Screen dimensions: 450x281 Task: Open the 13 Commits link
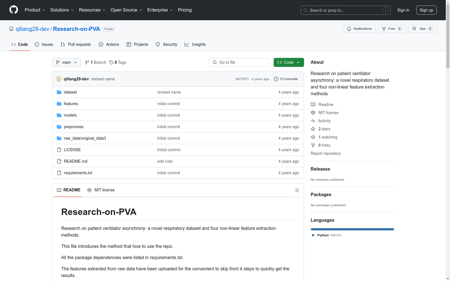286,79
